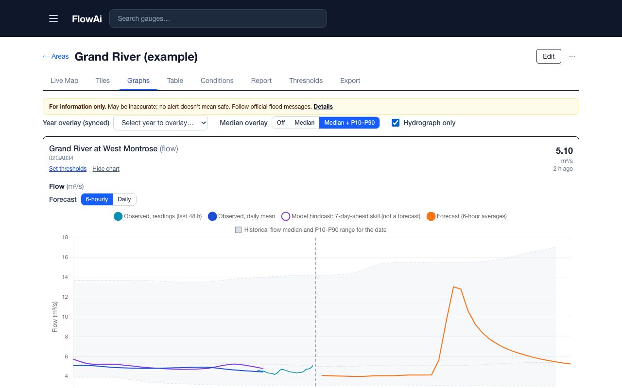This screenshot has width=622, height=388.
Task: Focus the Search gauges field
Action: click(218, 18)
